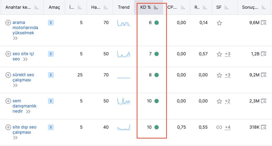
Task: Click the 'Trend' column header
Action: (x=124, y=7)
